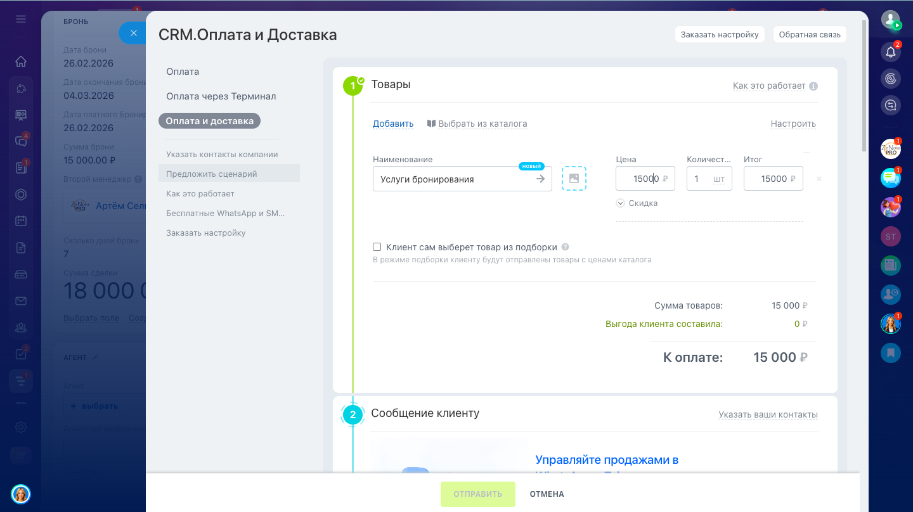Click the pencil edit icon next to АГЕНТ

[96, 357]
